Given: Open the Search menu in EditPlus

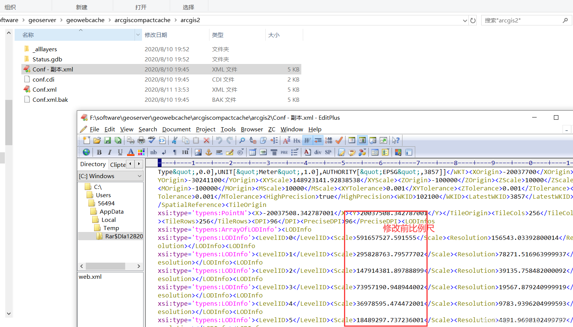Looking at the screenshot, I should click(148, 129).
